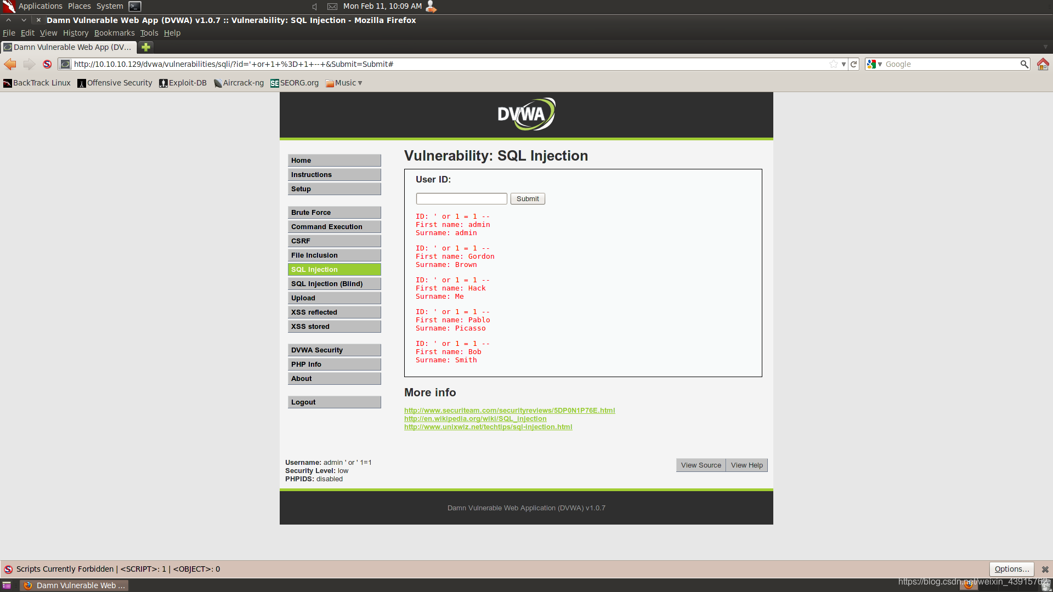Open a new tab with plus icon
Screen dimensions: 1053x592
click(146, 47)
